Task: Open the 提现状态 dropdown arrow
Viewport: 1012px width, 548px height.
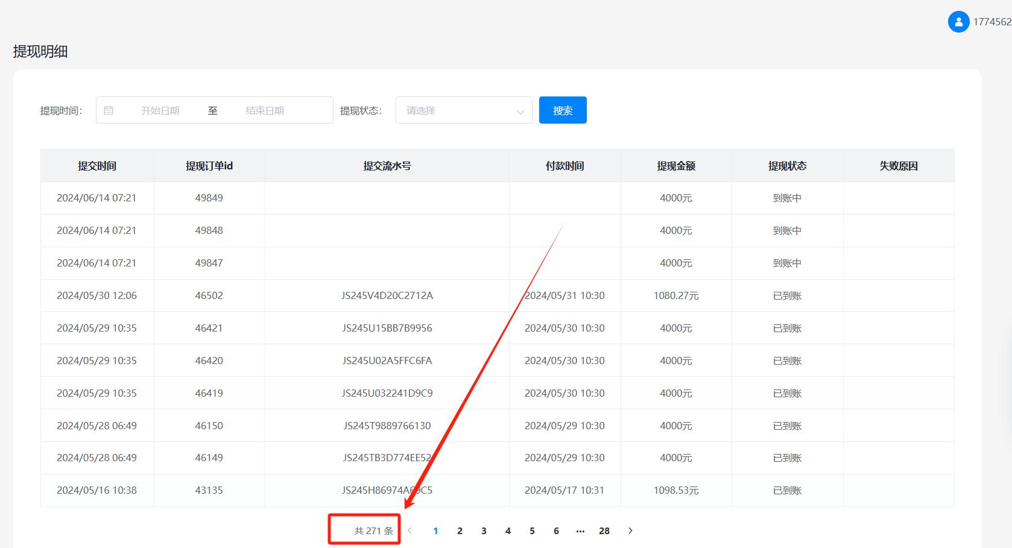Action: 520,112
